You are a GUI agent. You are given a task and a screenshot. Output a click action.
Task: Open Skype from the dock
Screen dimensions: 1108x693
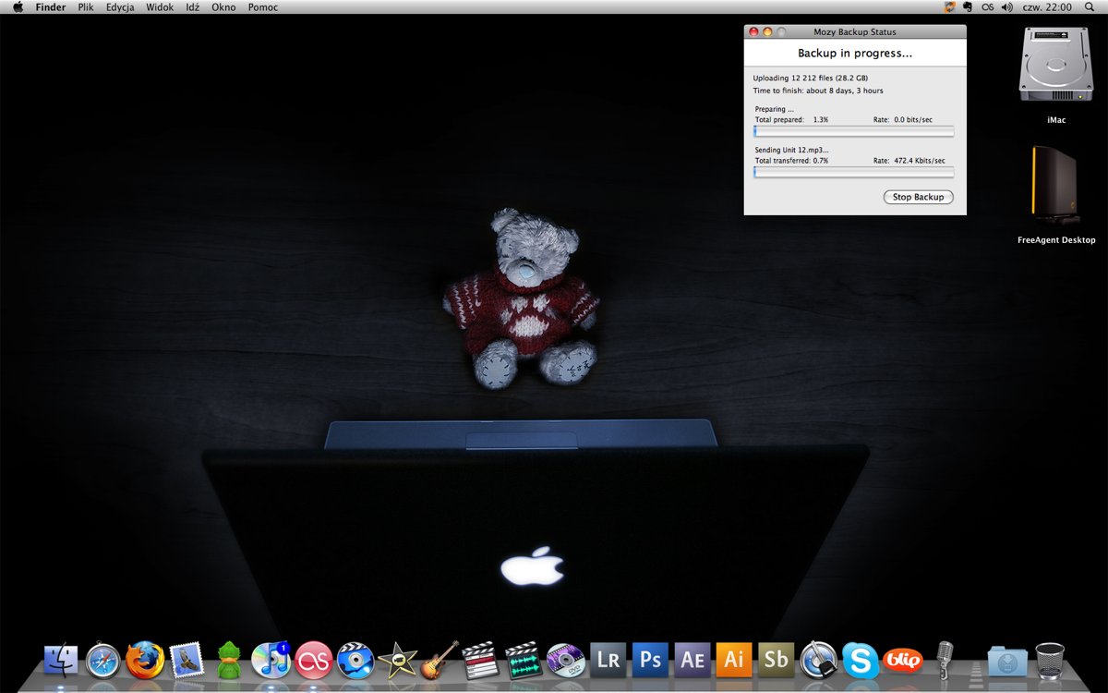coord(861,661)
